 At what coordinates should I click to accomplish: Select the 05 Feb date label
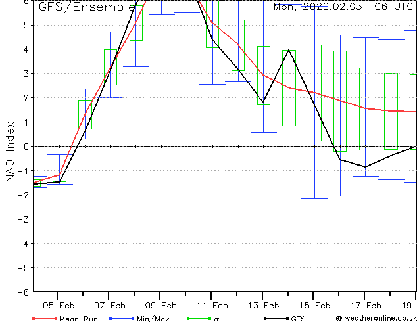[x=59, y=306]
